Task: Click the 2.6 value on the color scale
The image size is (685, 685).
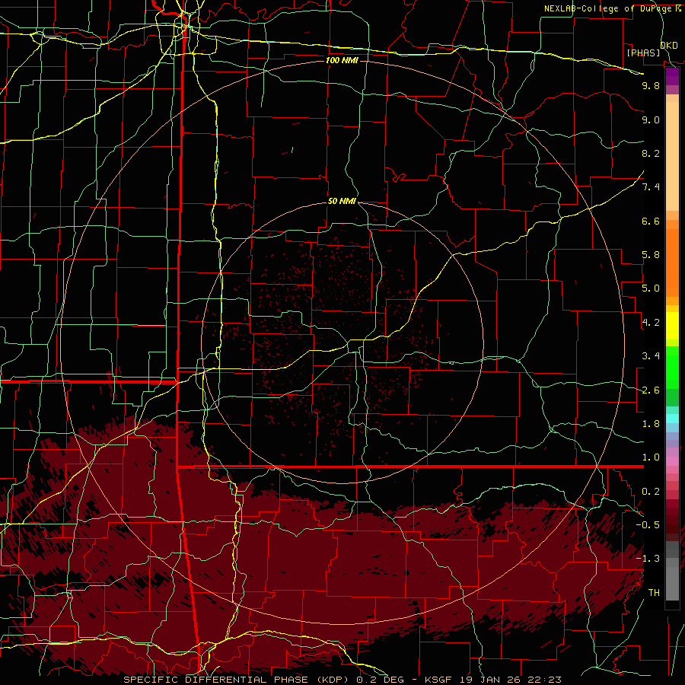Action: pyautogui.click(x=651, y=390)
